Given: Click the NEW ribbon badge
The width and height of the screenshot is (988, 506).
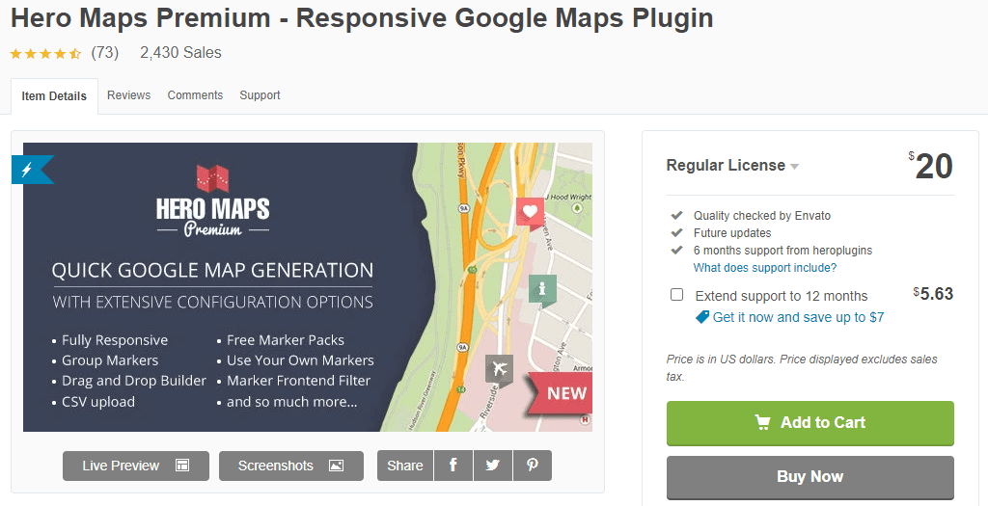Looking at the screenshot, I should (x=561, y=393).
